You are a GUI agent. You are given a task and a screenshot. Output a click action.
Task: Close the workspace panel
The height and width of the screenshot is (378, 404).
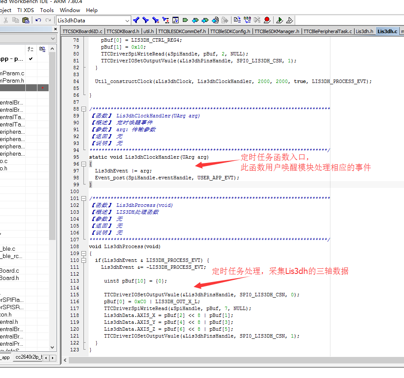coord(56,29)
